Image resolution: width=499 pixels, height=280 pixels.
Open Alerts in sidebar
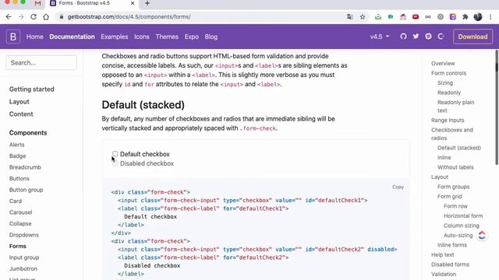point(17,145)
